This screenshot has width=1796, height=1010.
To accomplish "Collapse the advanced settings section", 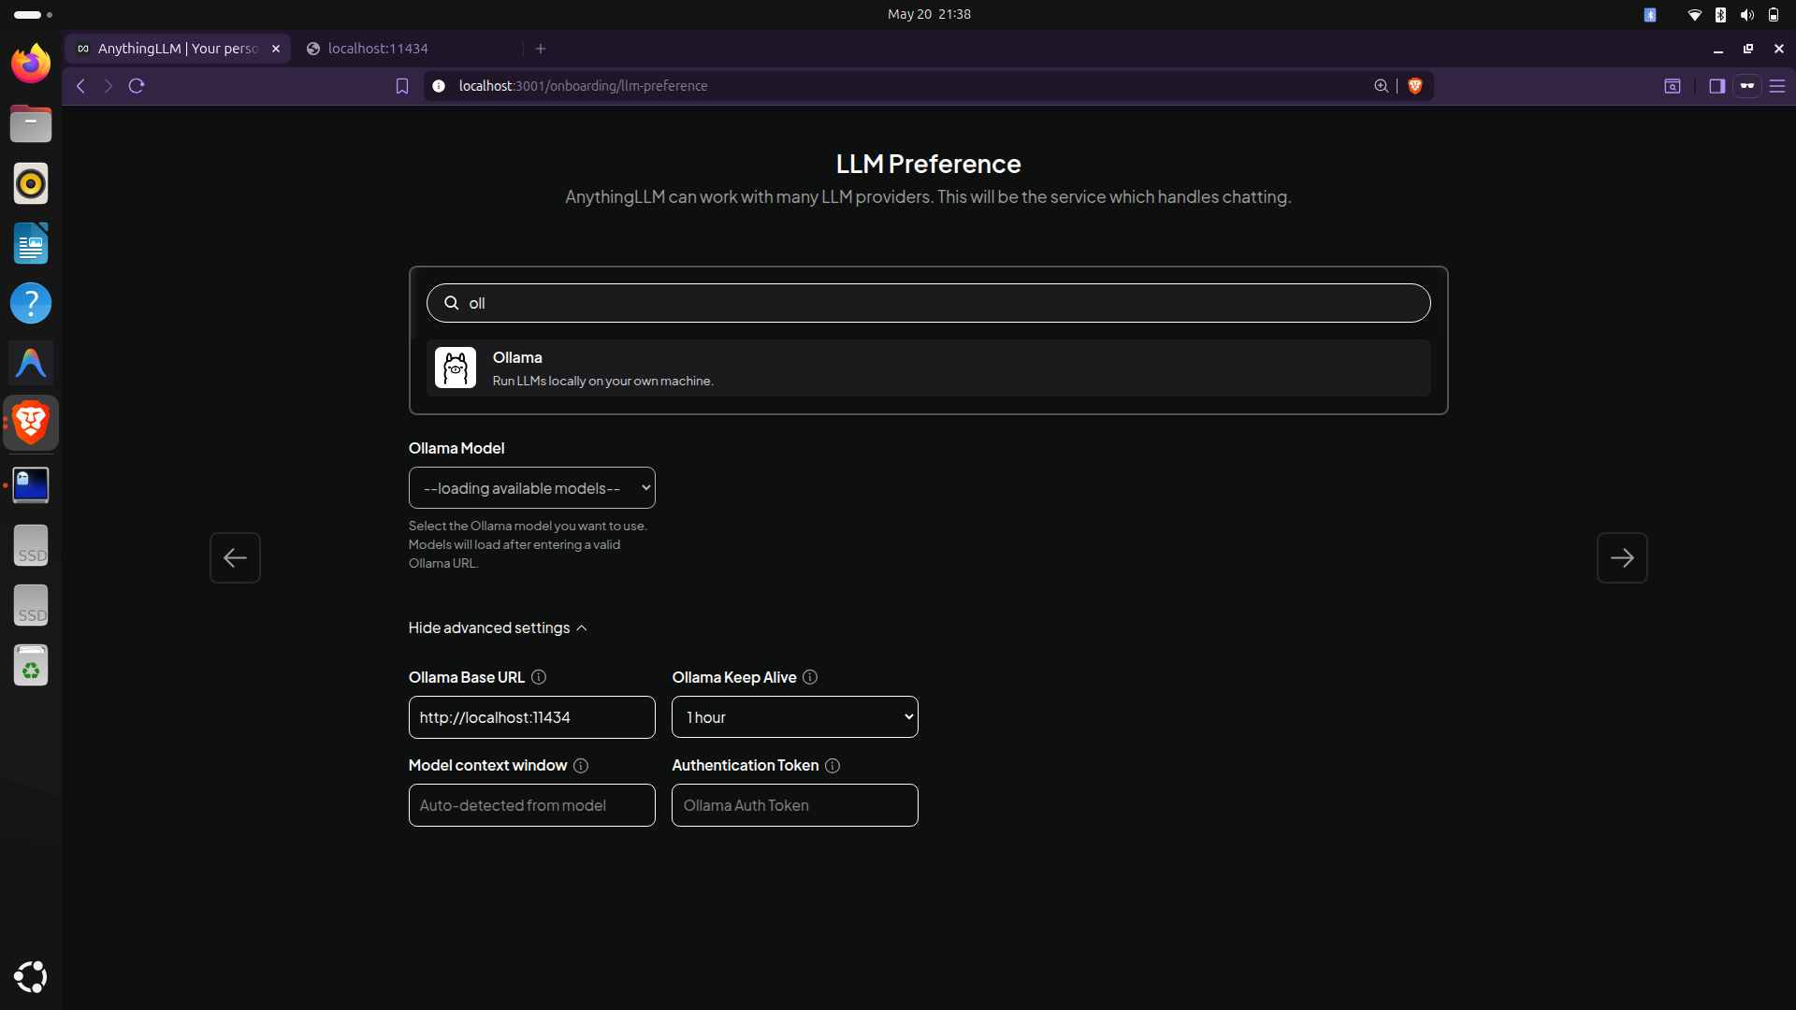I will pos(498,628).
